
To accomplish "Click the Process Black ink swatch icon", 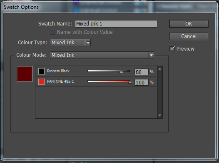I will coord(41,71).
